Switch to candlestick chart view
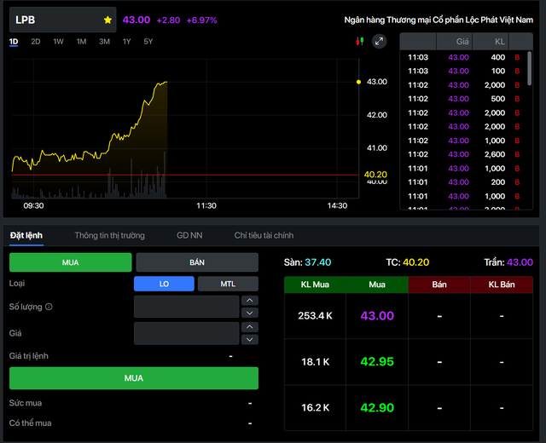Image resolution: width=546 pixels, height=443 pixels. pyautogui.click(x=360, y=42)
